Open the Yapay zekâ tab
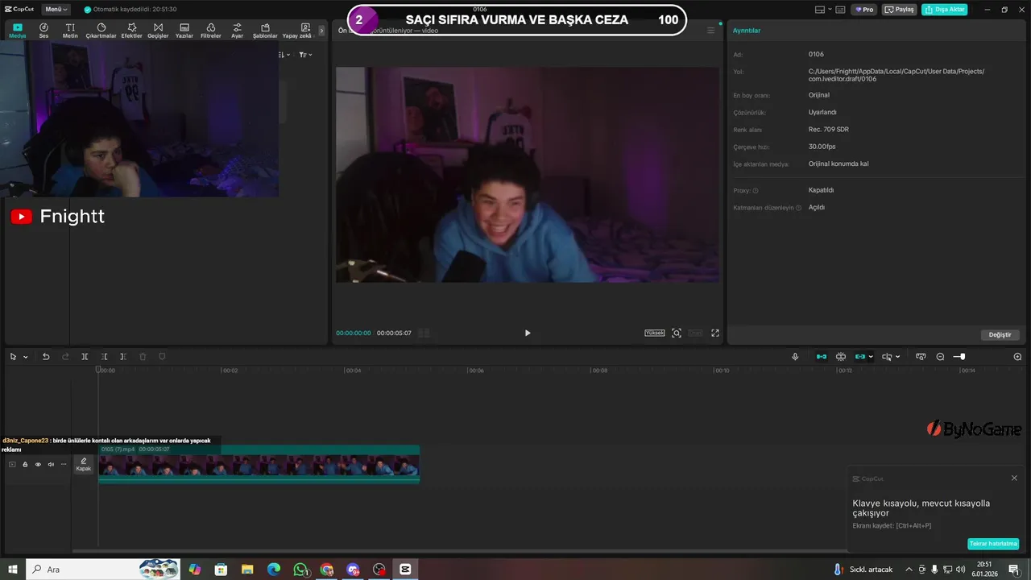Image resolution: width=1031 pixels, height=580 pixels. [x=298, y=31]
